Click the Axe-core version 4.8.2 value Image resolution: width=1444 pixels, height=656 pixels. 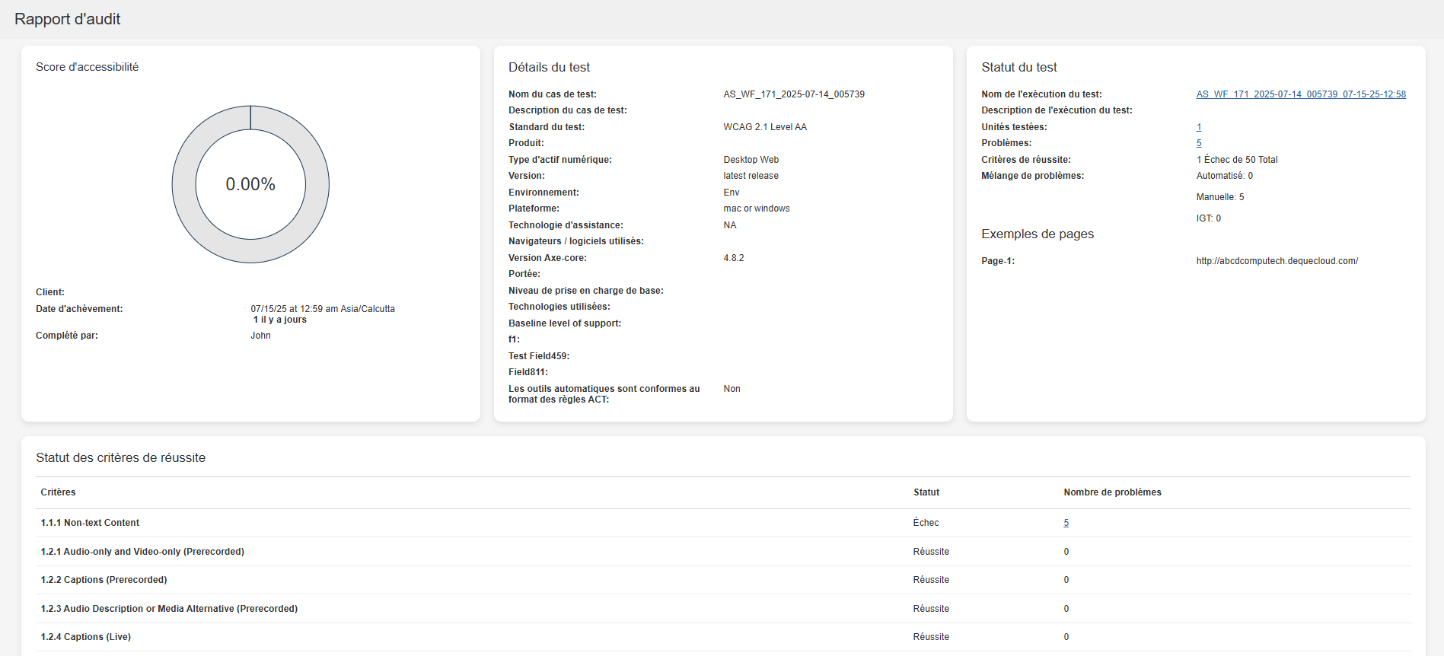tap(734, 258)
